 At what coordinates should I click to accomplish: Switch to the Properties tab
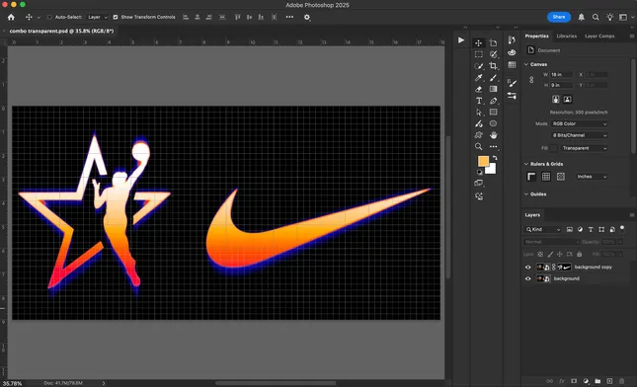pos(536,37)
